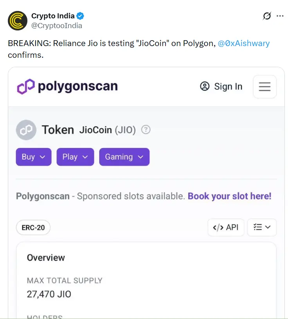This screenshot has height=319, width=288.
Task: Click the JioCoin token logo
Action: pos(26,129)
